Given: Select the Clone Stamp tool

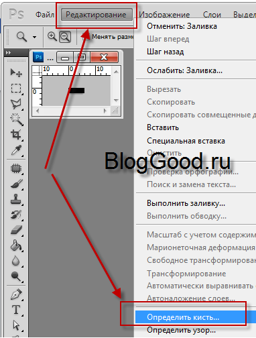Looking at the screenshot, I should point(16,199).
